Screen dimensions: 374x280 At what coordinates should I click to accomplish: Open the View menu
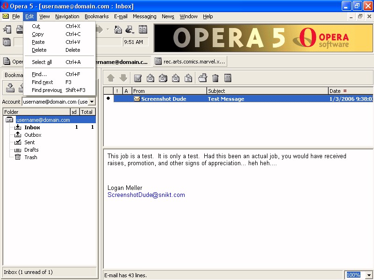point(44,16)
